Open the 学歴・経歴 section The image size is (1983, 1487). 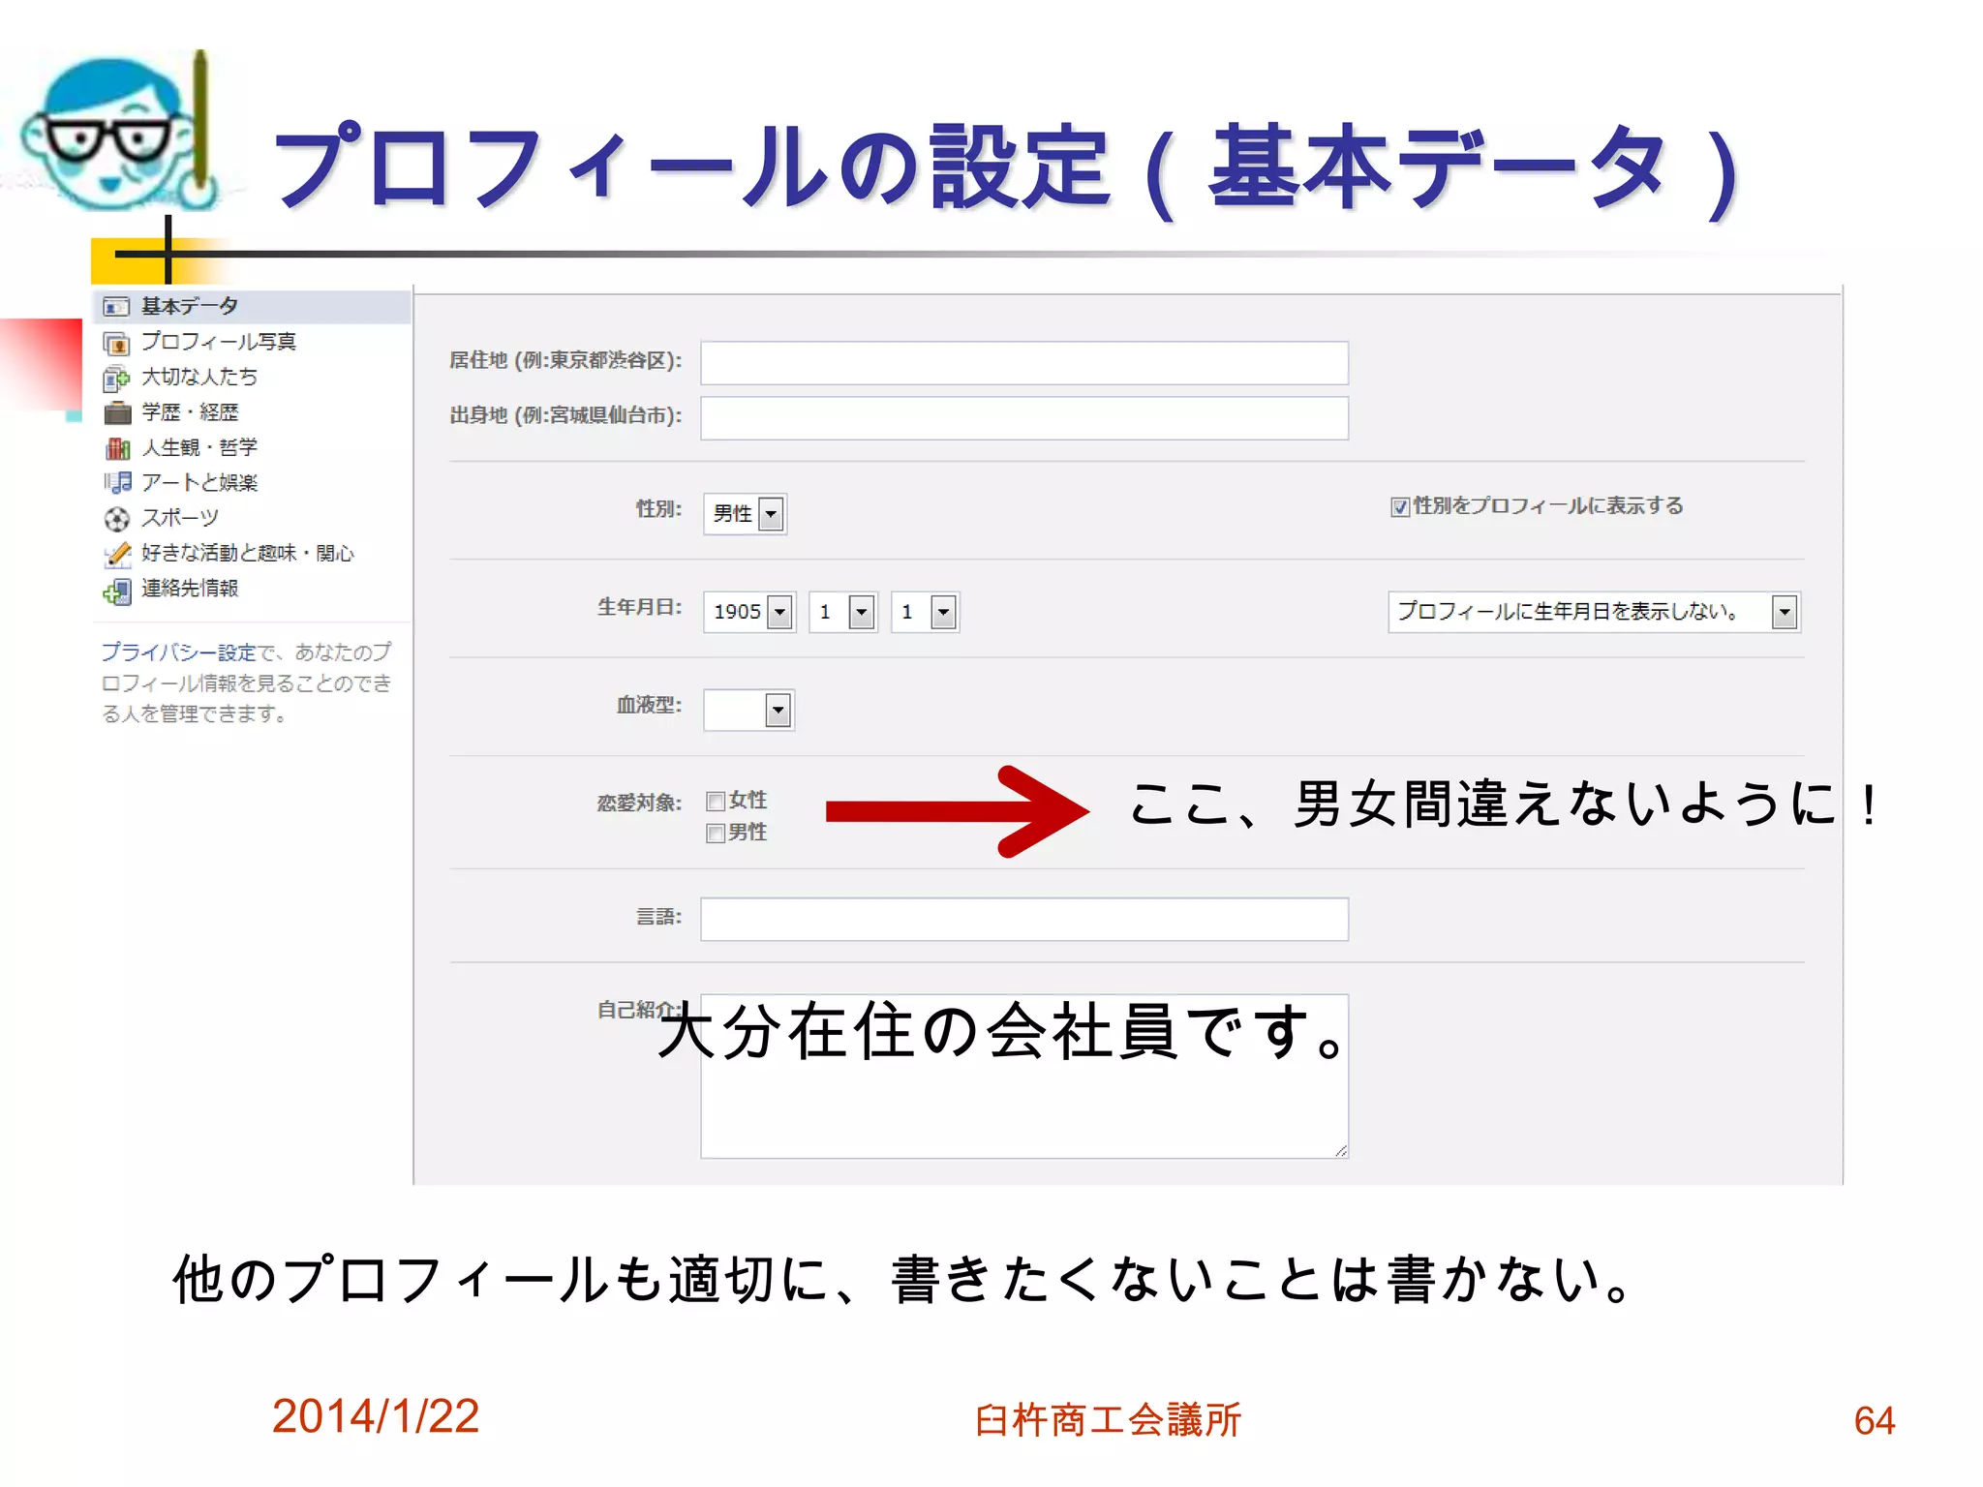point(190,412)
